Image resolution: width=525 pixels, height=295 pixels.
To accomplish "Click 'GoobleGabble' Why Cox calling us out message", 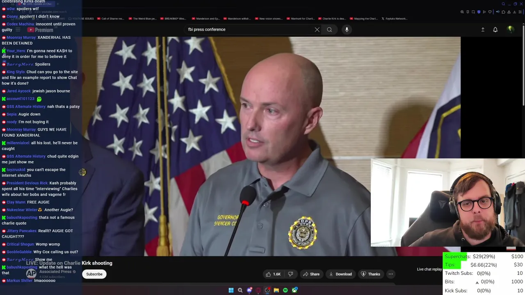I will point(40,252).
